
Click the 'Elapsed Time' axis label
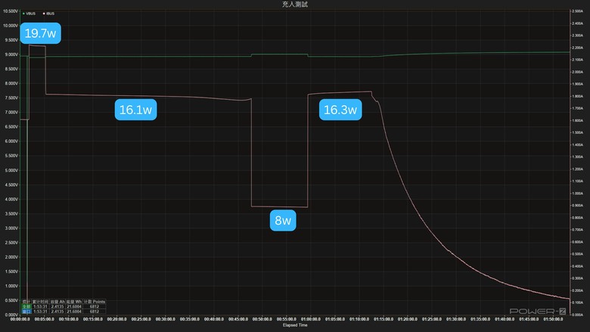tap(295, 325)
